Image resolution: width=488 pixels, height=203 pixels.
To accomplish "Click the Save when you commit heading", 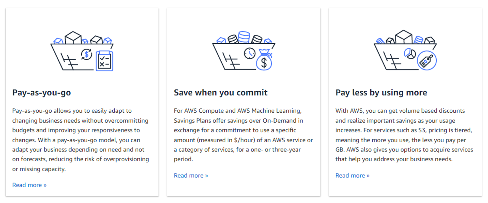I will [x=221, y=93].
